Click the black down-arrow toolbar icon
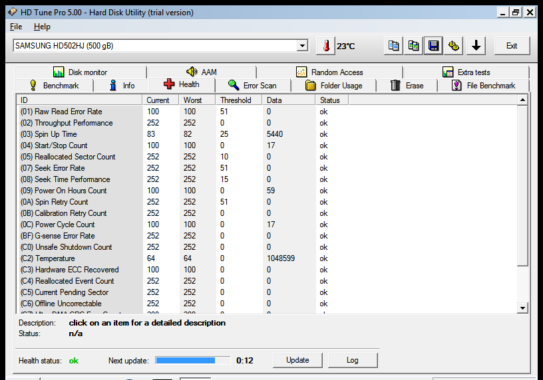Viewport: 543px width, 380px height. (x=476, y=46)
